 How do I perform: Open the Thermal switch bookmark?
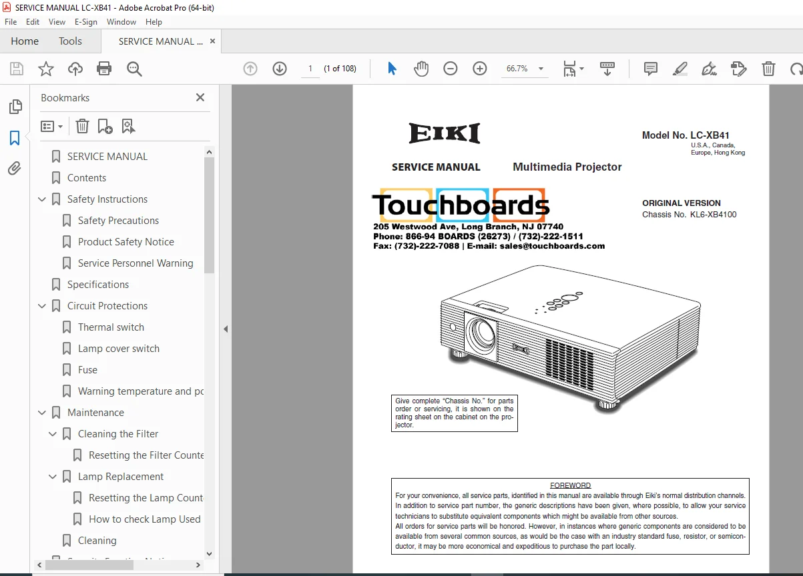tap(111, 327)
